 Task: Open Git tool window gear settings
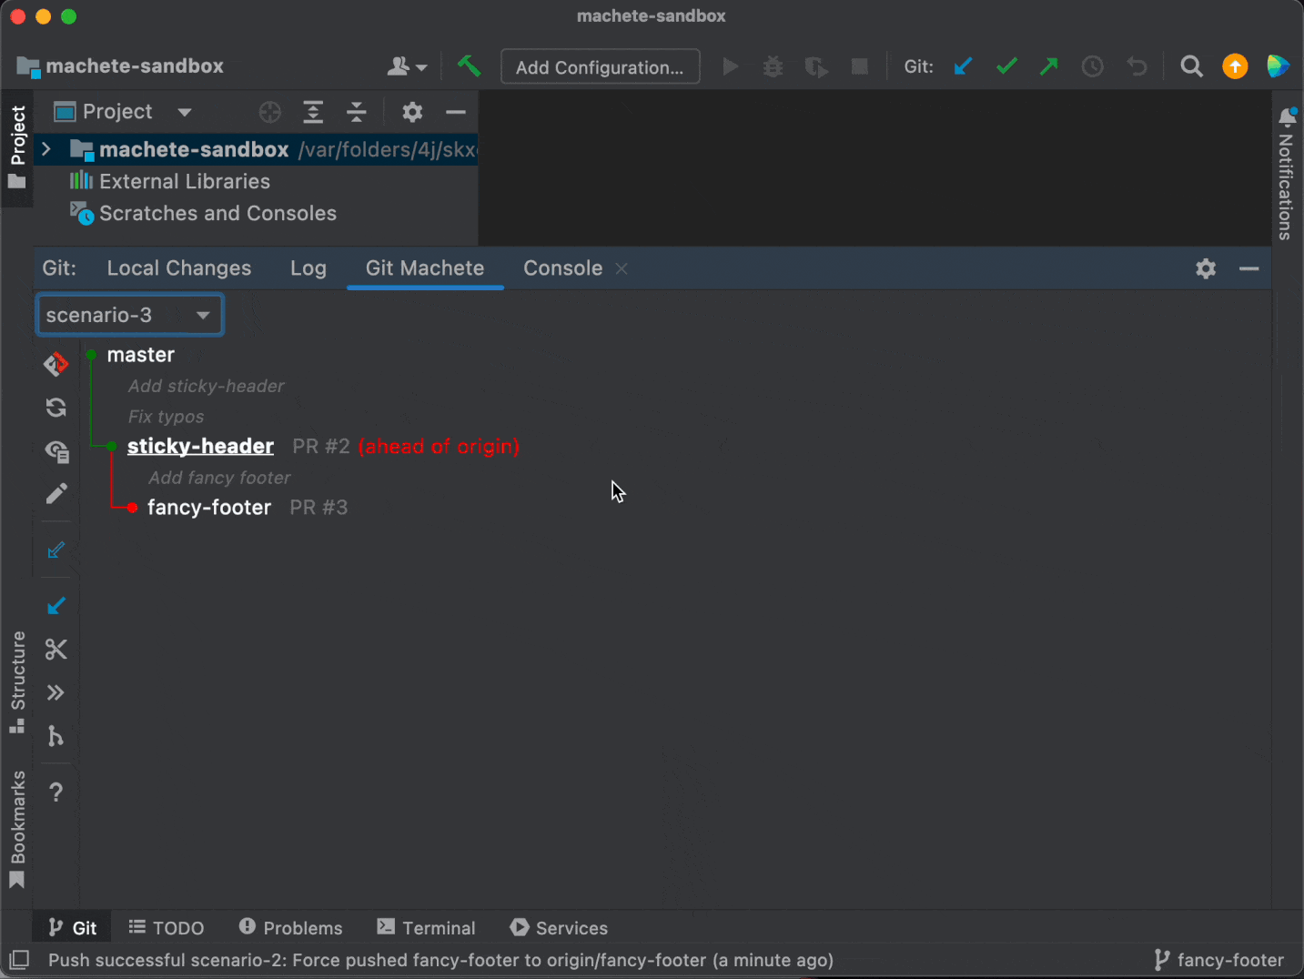point(1206,268)
